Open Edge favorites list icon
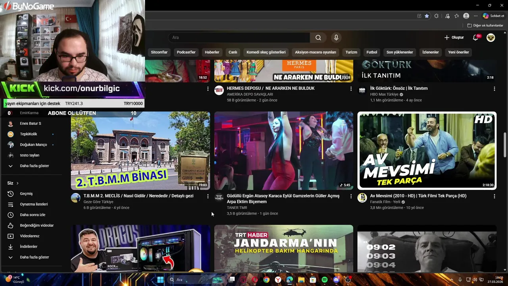Image resolution: width=508 pixels, height=286 pixels. [456, 16]
